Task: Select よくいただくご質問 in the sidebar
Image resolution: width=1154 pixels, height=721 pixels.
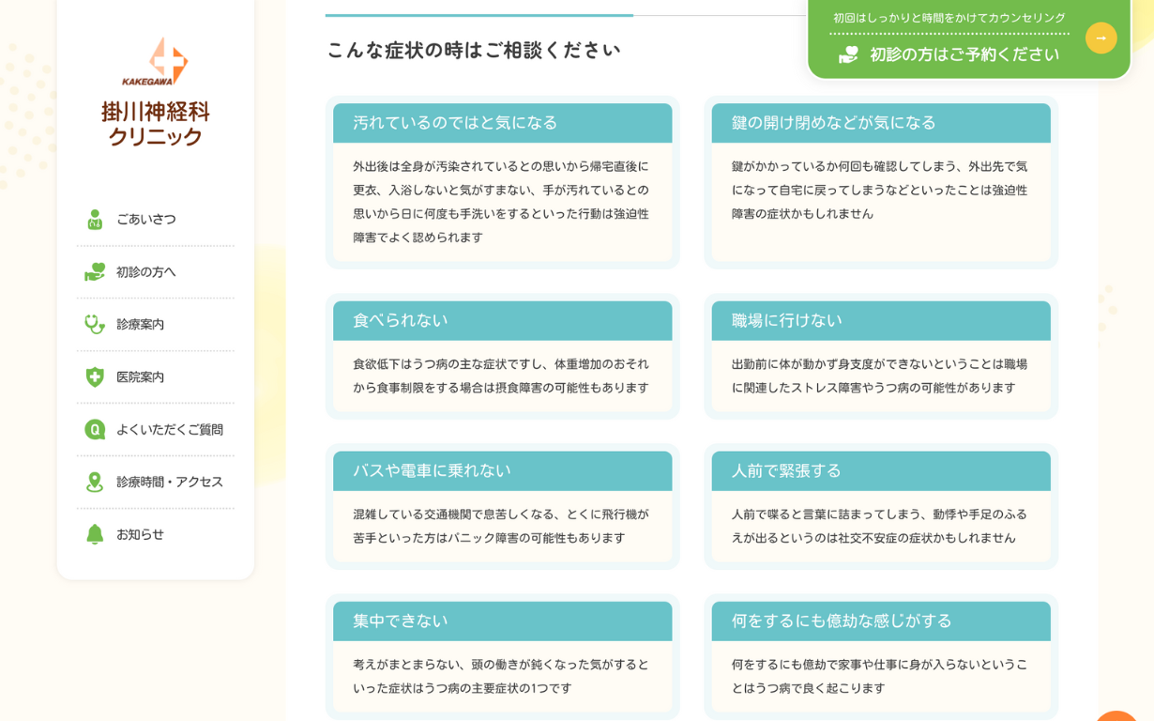Action: pyautogui.click(x=170, y=430)
